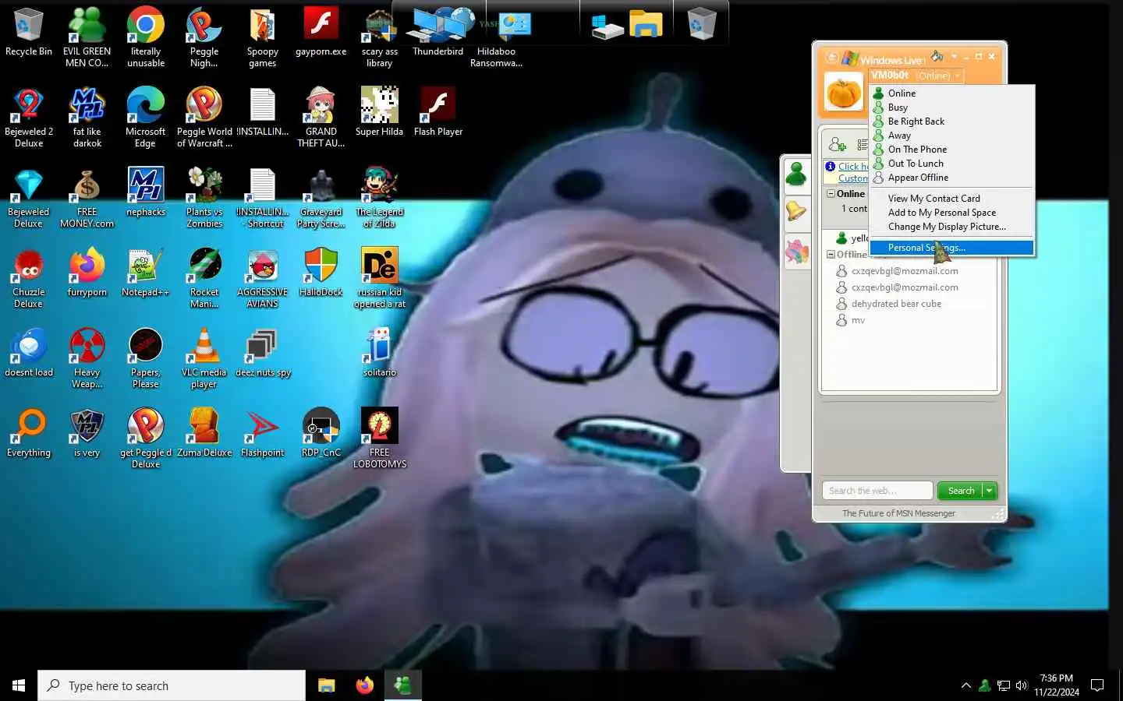Open the bell alerts tab in Messenger sidebar

point(796,211)
